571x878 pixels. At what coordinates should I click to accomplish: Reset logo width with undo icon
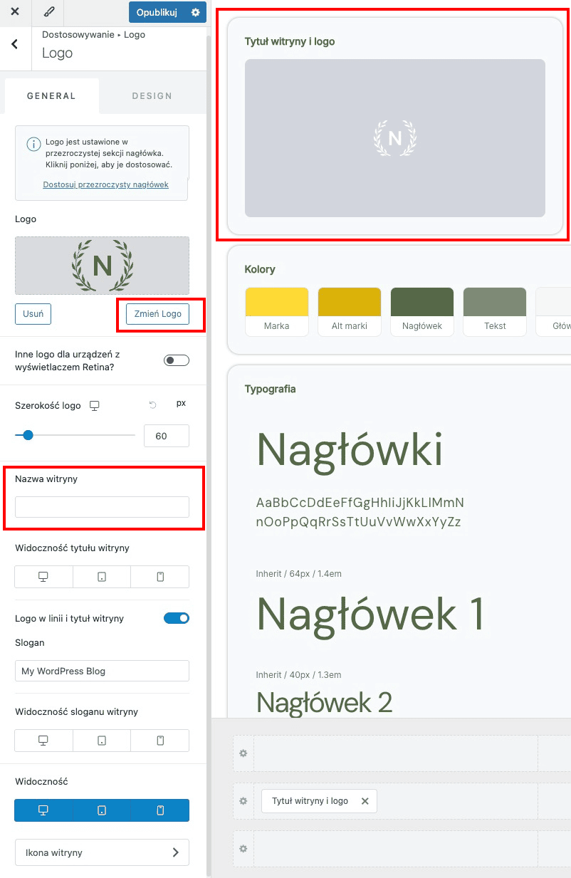point(152,404)
